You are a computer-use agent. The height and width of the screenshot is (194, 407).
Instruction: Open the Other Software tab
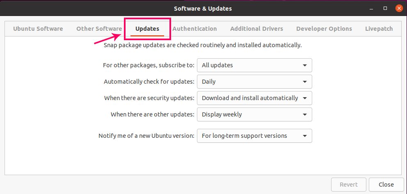click(99, 29)
